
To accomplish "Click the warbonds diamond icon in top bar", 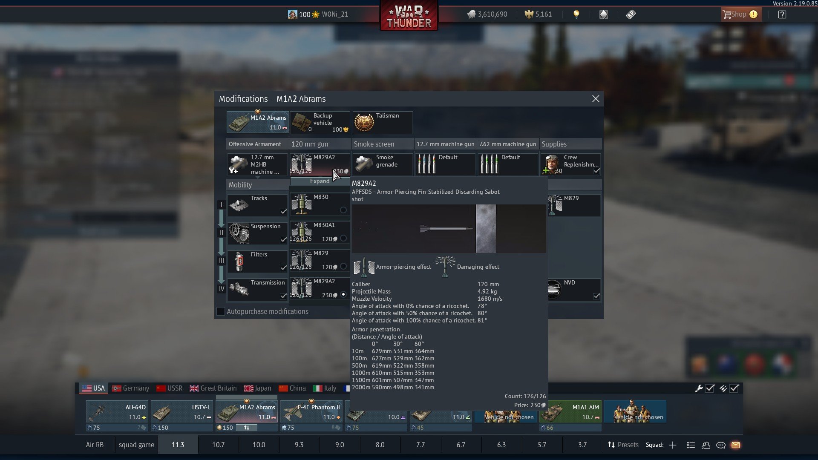I will pos(604,14).
